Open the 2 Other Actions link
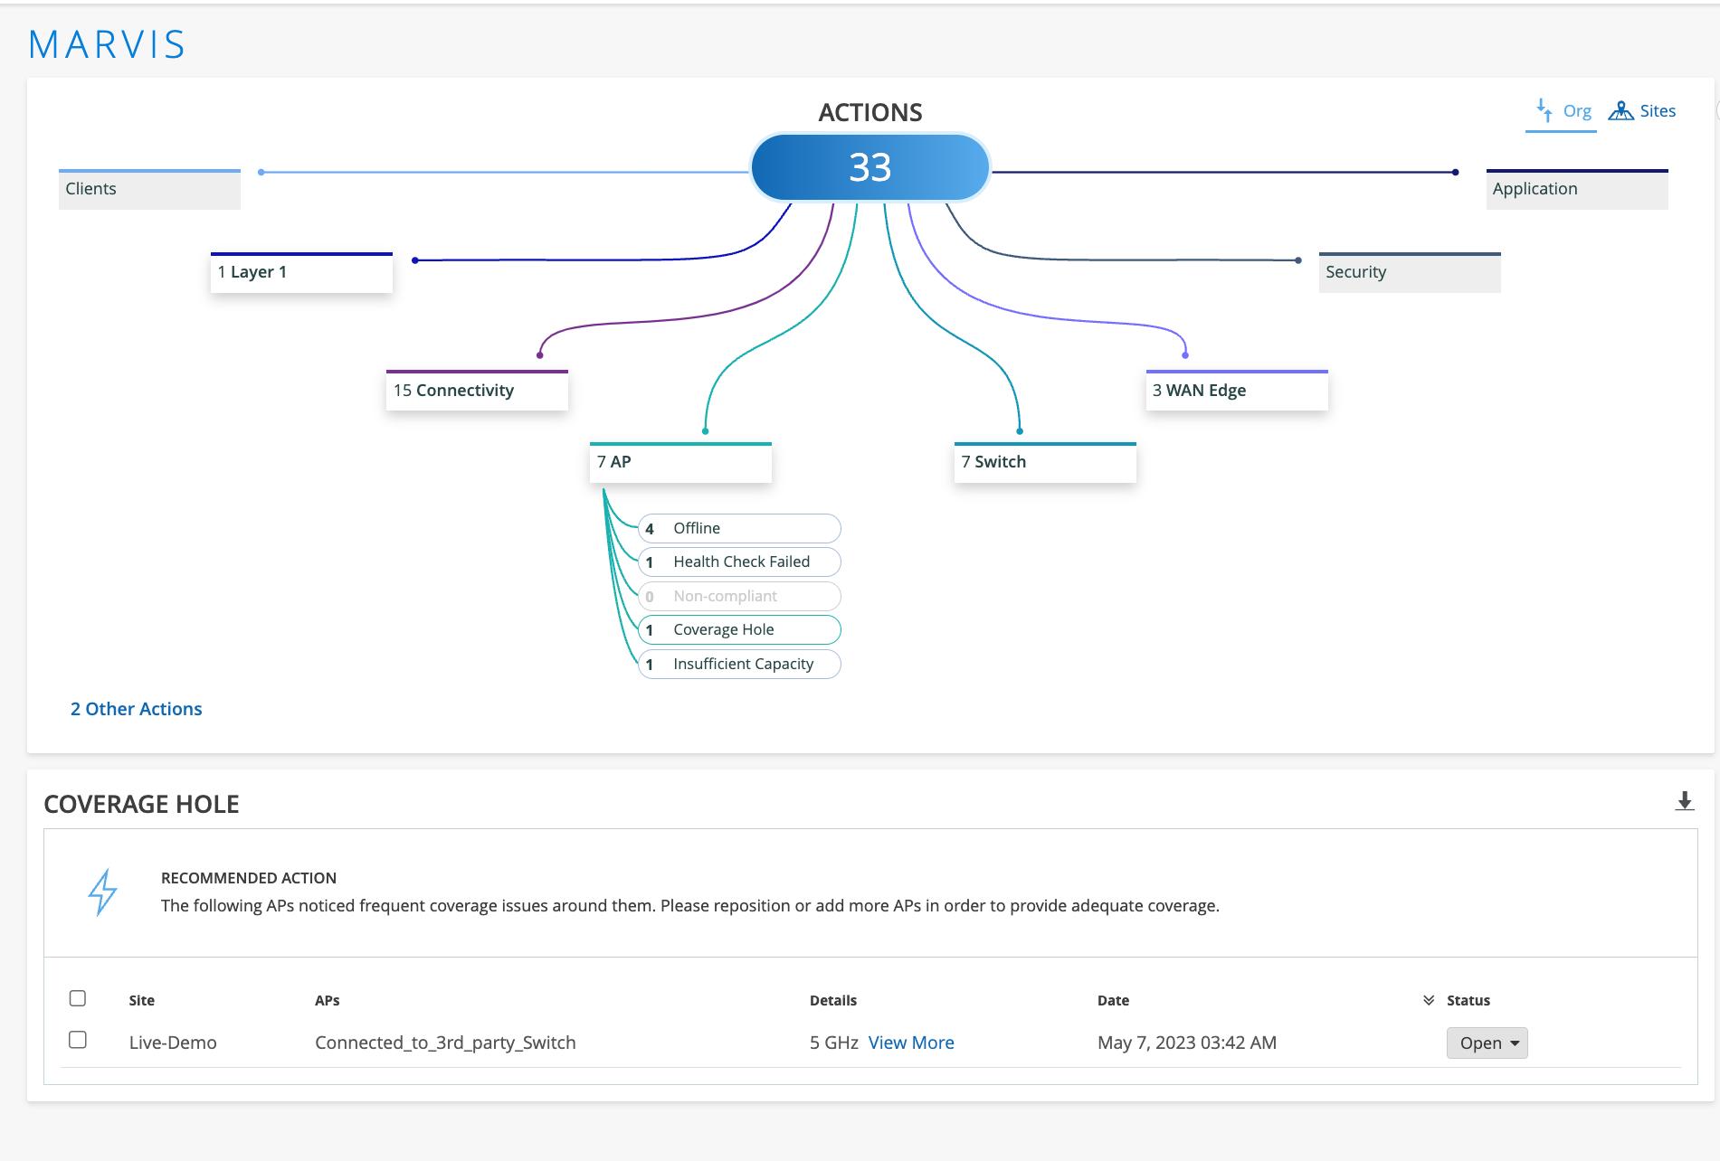1720x1161 pixels. 137,709
